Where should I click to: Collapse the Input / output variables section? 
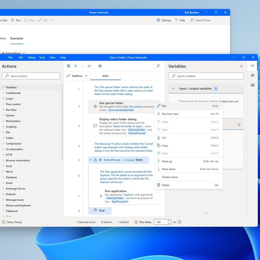pyautogui.click(x=173, y=88)
